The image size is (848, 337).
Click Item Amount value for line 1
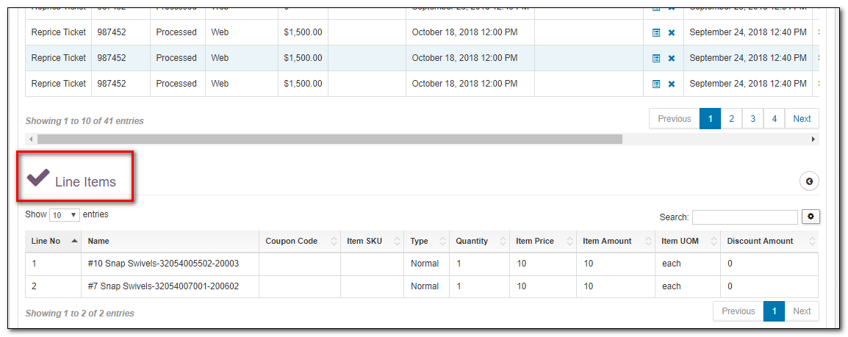tap(589, 264)
